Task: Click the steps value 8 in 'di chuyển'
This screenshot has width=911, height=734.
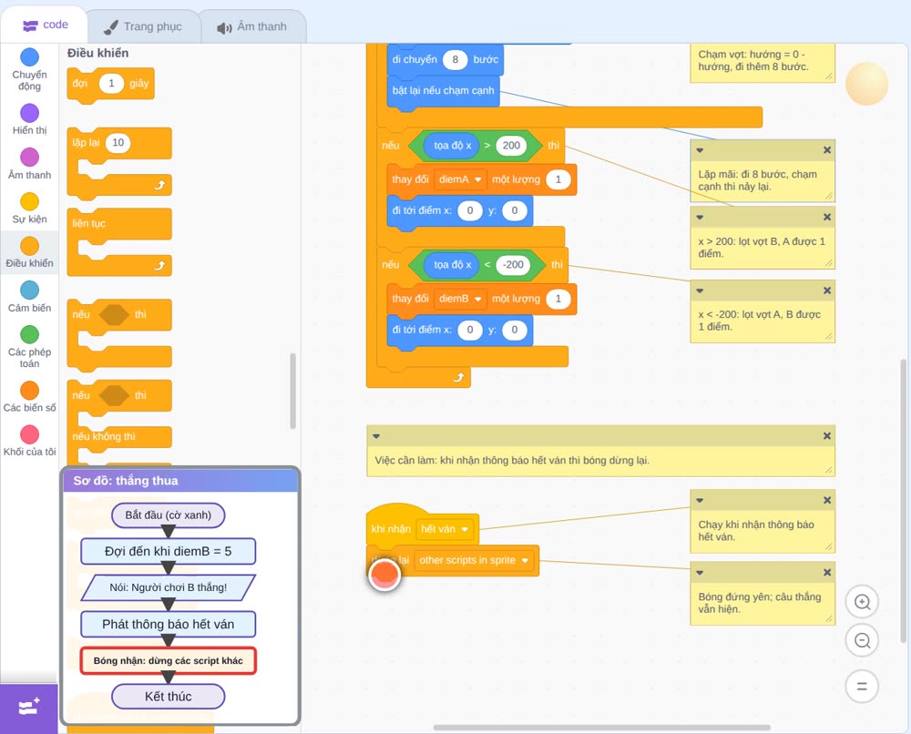Action: [455, 59]
